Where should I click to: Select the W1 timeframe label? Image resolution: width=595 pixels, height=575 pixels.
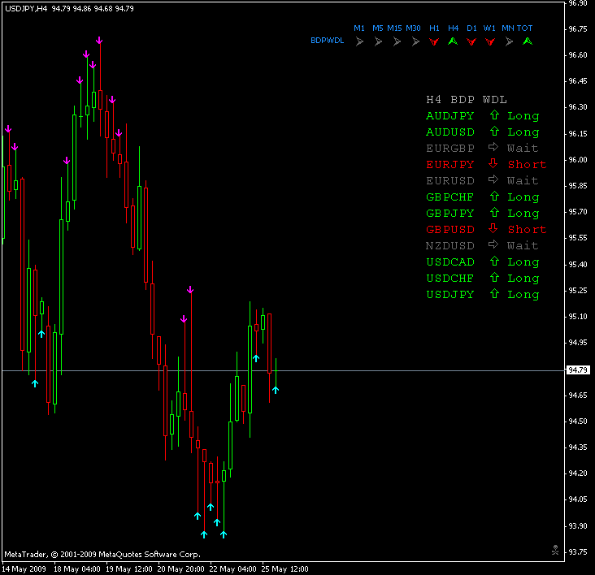489,28
